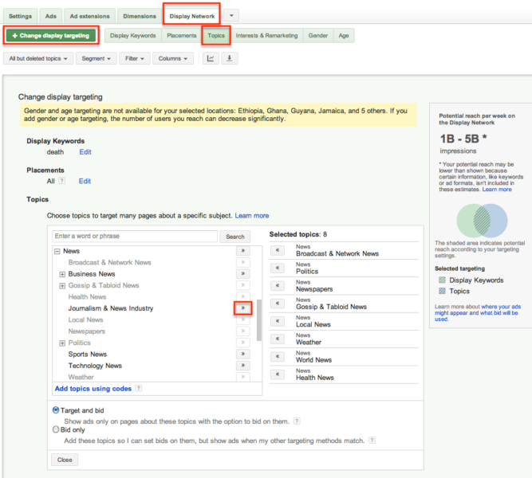Image resolution: width=532 pixels, height=478 pixels.
Task: Open the All but deleted topics dropdown
Action: point(38,58)
